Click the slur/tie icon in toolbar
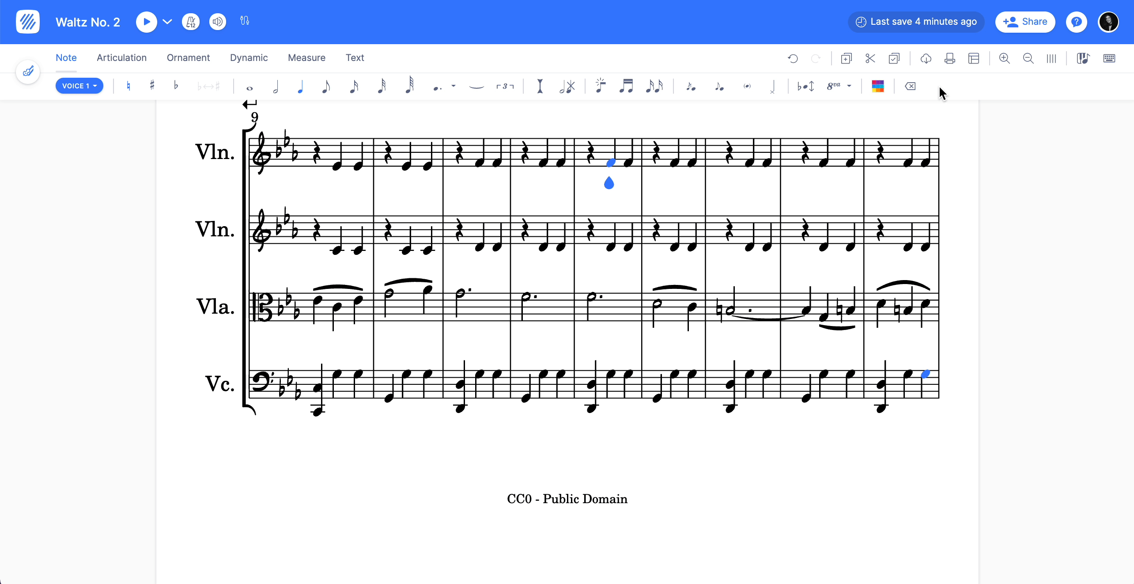The image size is (1134, 584). pyautogui.click(x=476, y=86)
